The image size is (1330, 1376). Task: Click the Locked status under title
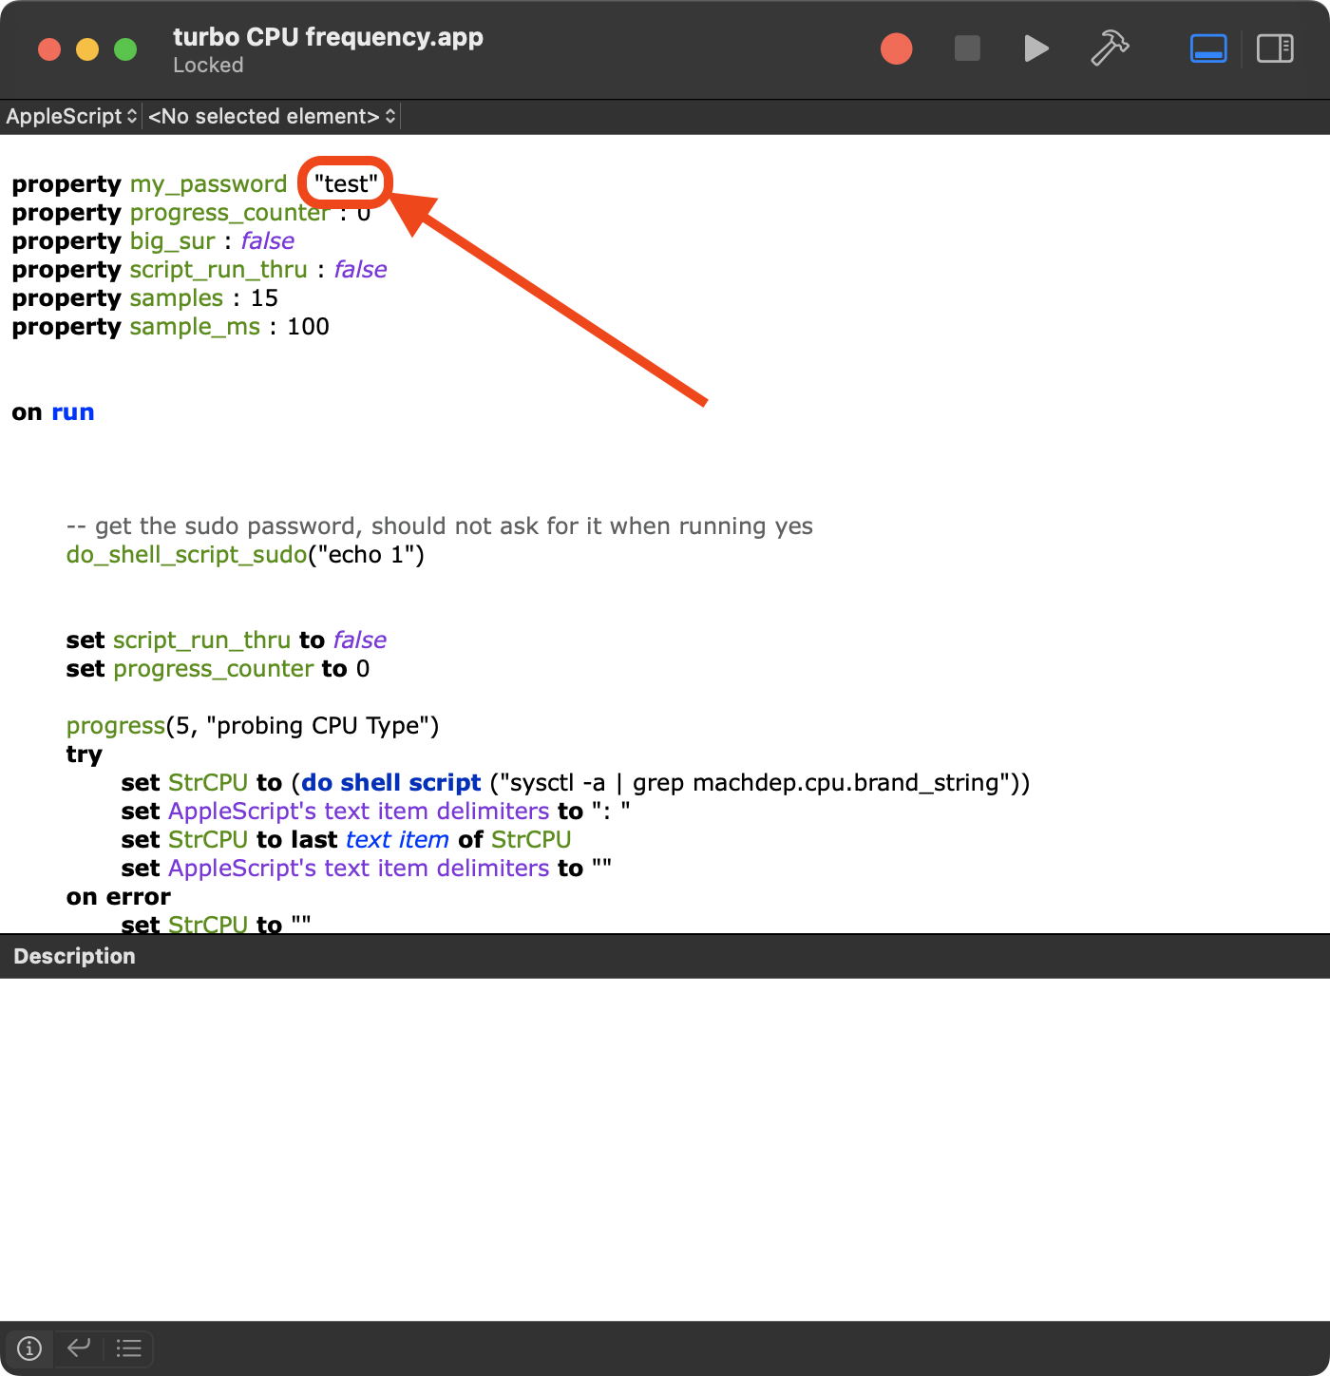(208, 66)
